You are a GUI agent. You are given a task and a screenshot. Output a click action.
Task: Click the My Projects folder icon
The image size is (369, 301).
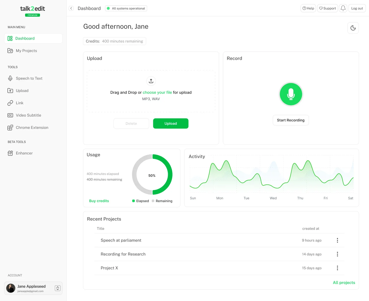10,51
